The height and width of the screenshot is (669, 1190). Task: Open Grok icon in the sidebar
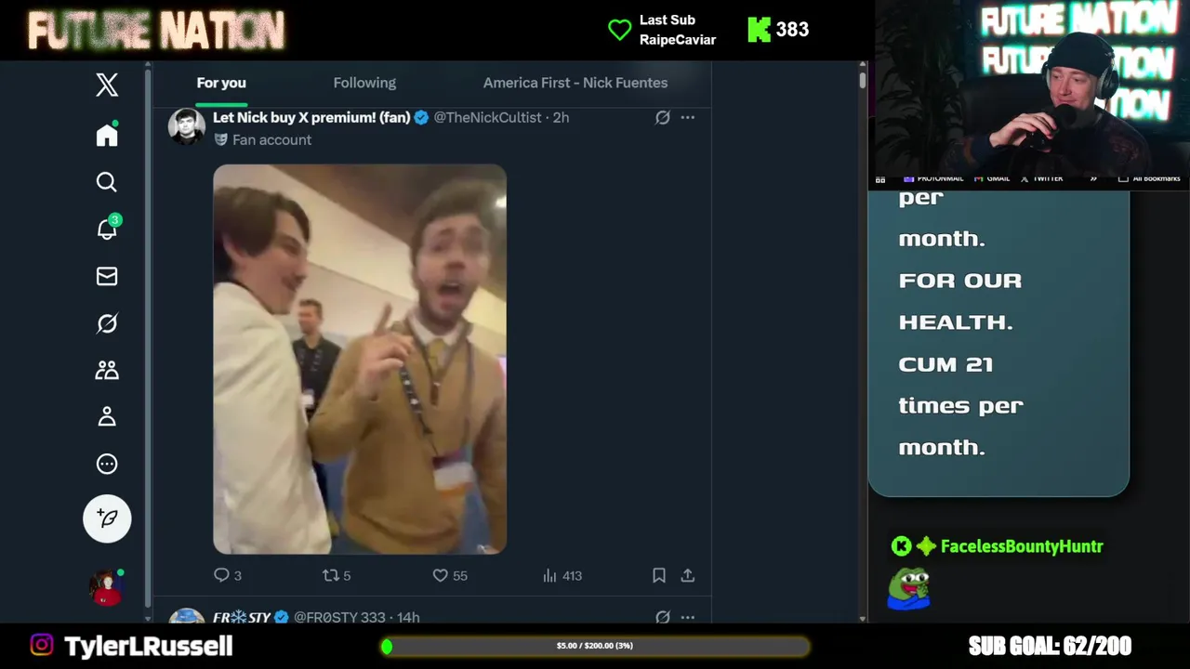tap(107, 323)
